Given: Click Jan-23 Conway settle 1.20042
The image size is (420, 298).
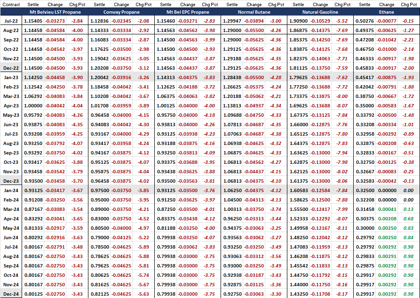Looking at the screenshot, I should 99,78.
